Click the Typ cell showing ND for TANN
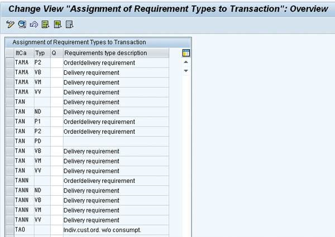 (41, 191)
